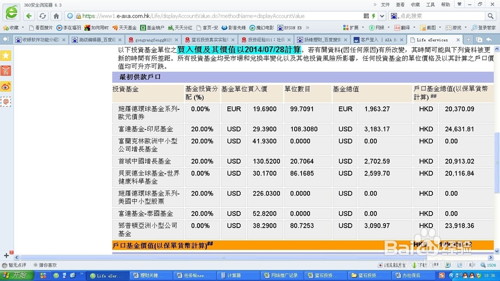Expand the bookmarks overflow chevron

point(307,27)
